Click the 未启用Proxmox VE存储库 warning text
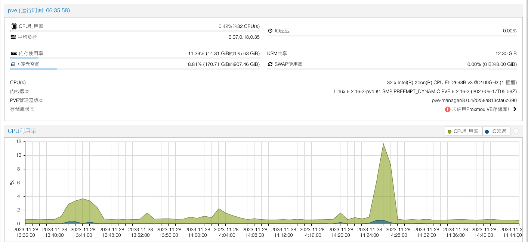The width and height of the screenshot is (528, 242). click(481, 109)
